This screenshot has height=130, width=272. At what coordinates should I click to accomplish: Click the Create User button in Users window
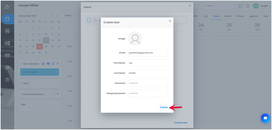coord(181,123)
